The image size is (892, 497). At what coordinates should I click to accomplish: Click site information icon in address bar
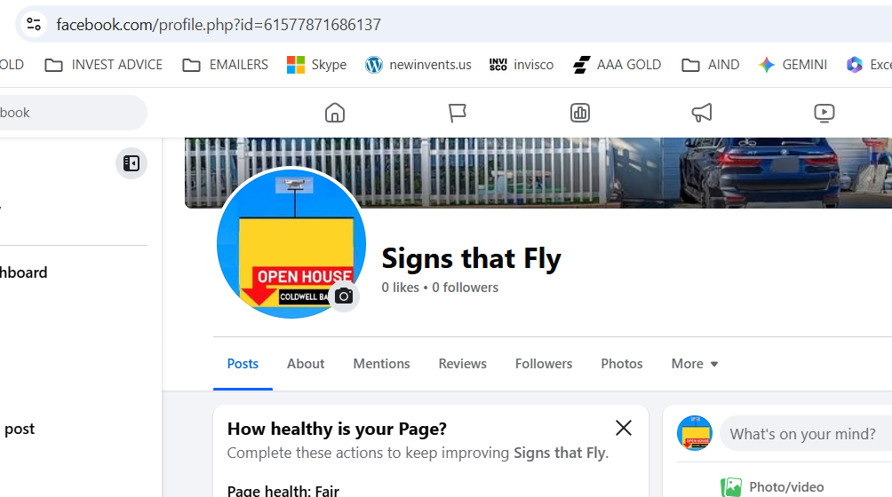34,24
